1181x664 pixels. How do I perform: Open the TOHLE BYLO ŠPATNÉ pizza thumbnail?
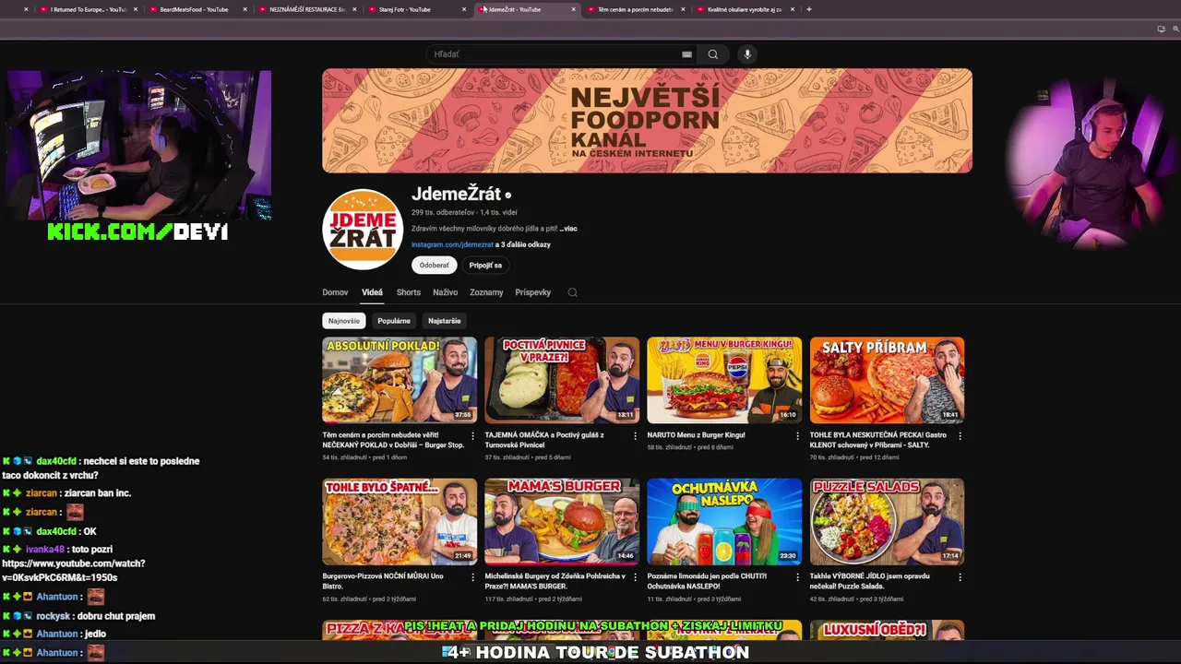[x=400, y=521]
